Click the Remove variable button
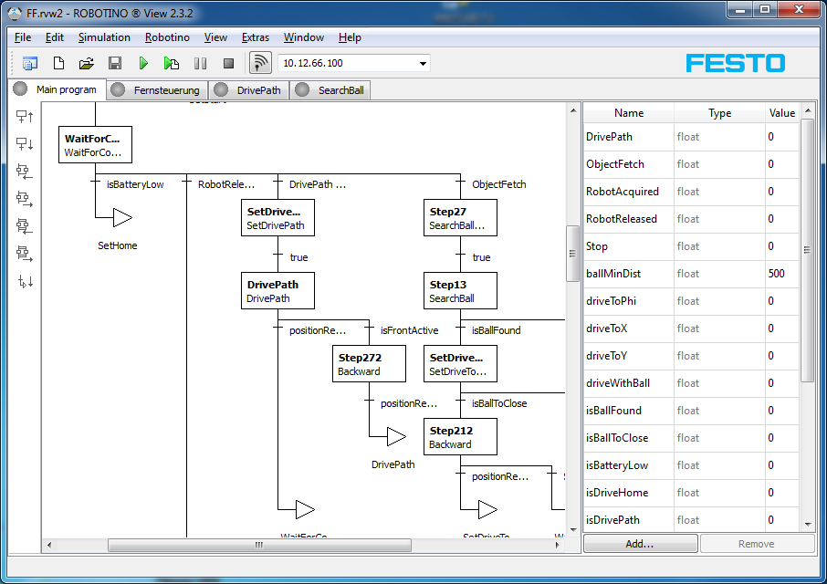 coord(757,544)
